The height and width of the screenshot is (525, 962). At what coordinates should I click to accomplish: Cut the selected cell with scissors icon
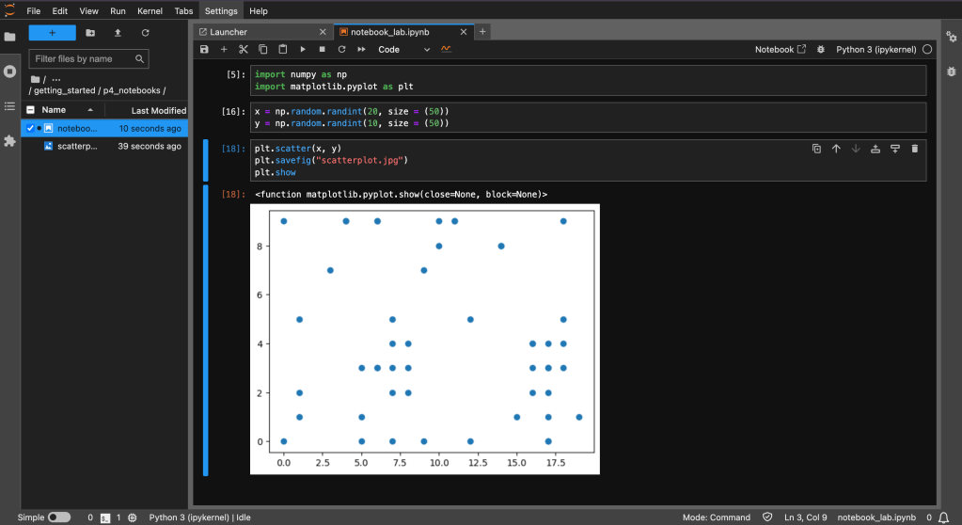coord(243,49)
